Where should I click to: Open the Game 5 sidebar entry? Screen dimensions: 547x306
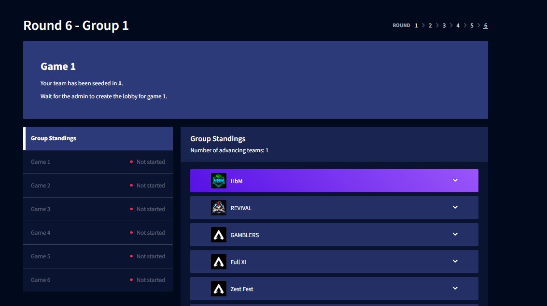[x=98, y=256]
